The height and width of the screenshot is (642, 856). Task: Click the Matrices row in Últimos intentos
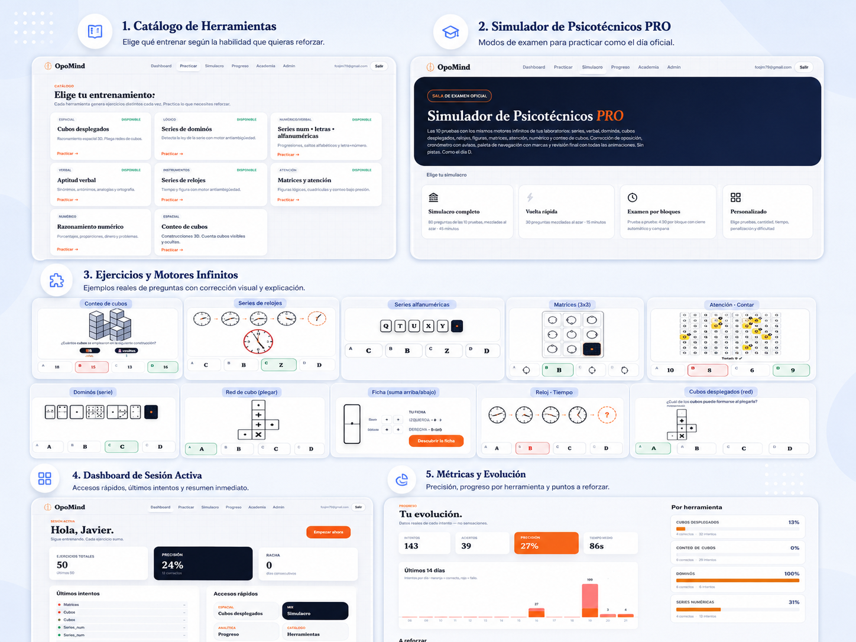122,605
